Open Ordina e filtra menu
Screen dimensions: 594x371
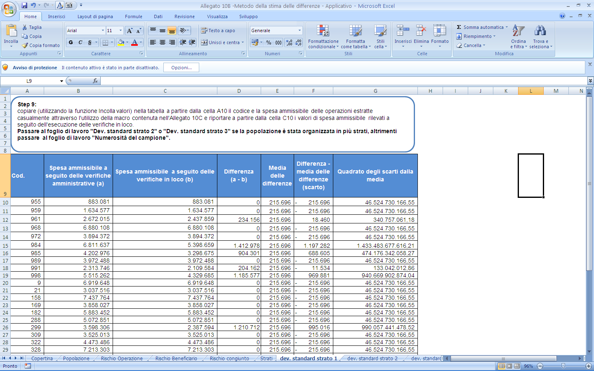click(x=519, y=37)
